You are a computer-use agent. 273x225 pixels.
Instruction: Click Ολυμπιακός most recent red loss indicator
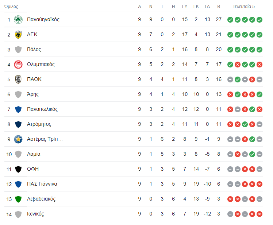[259, 65]
